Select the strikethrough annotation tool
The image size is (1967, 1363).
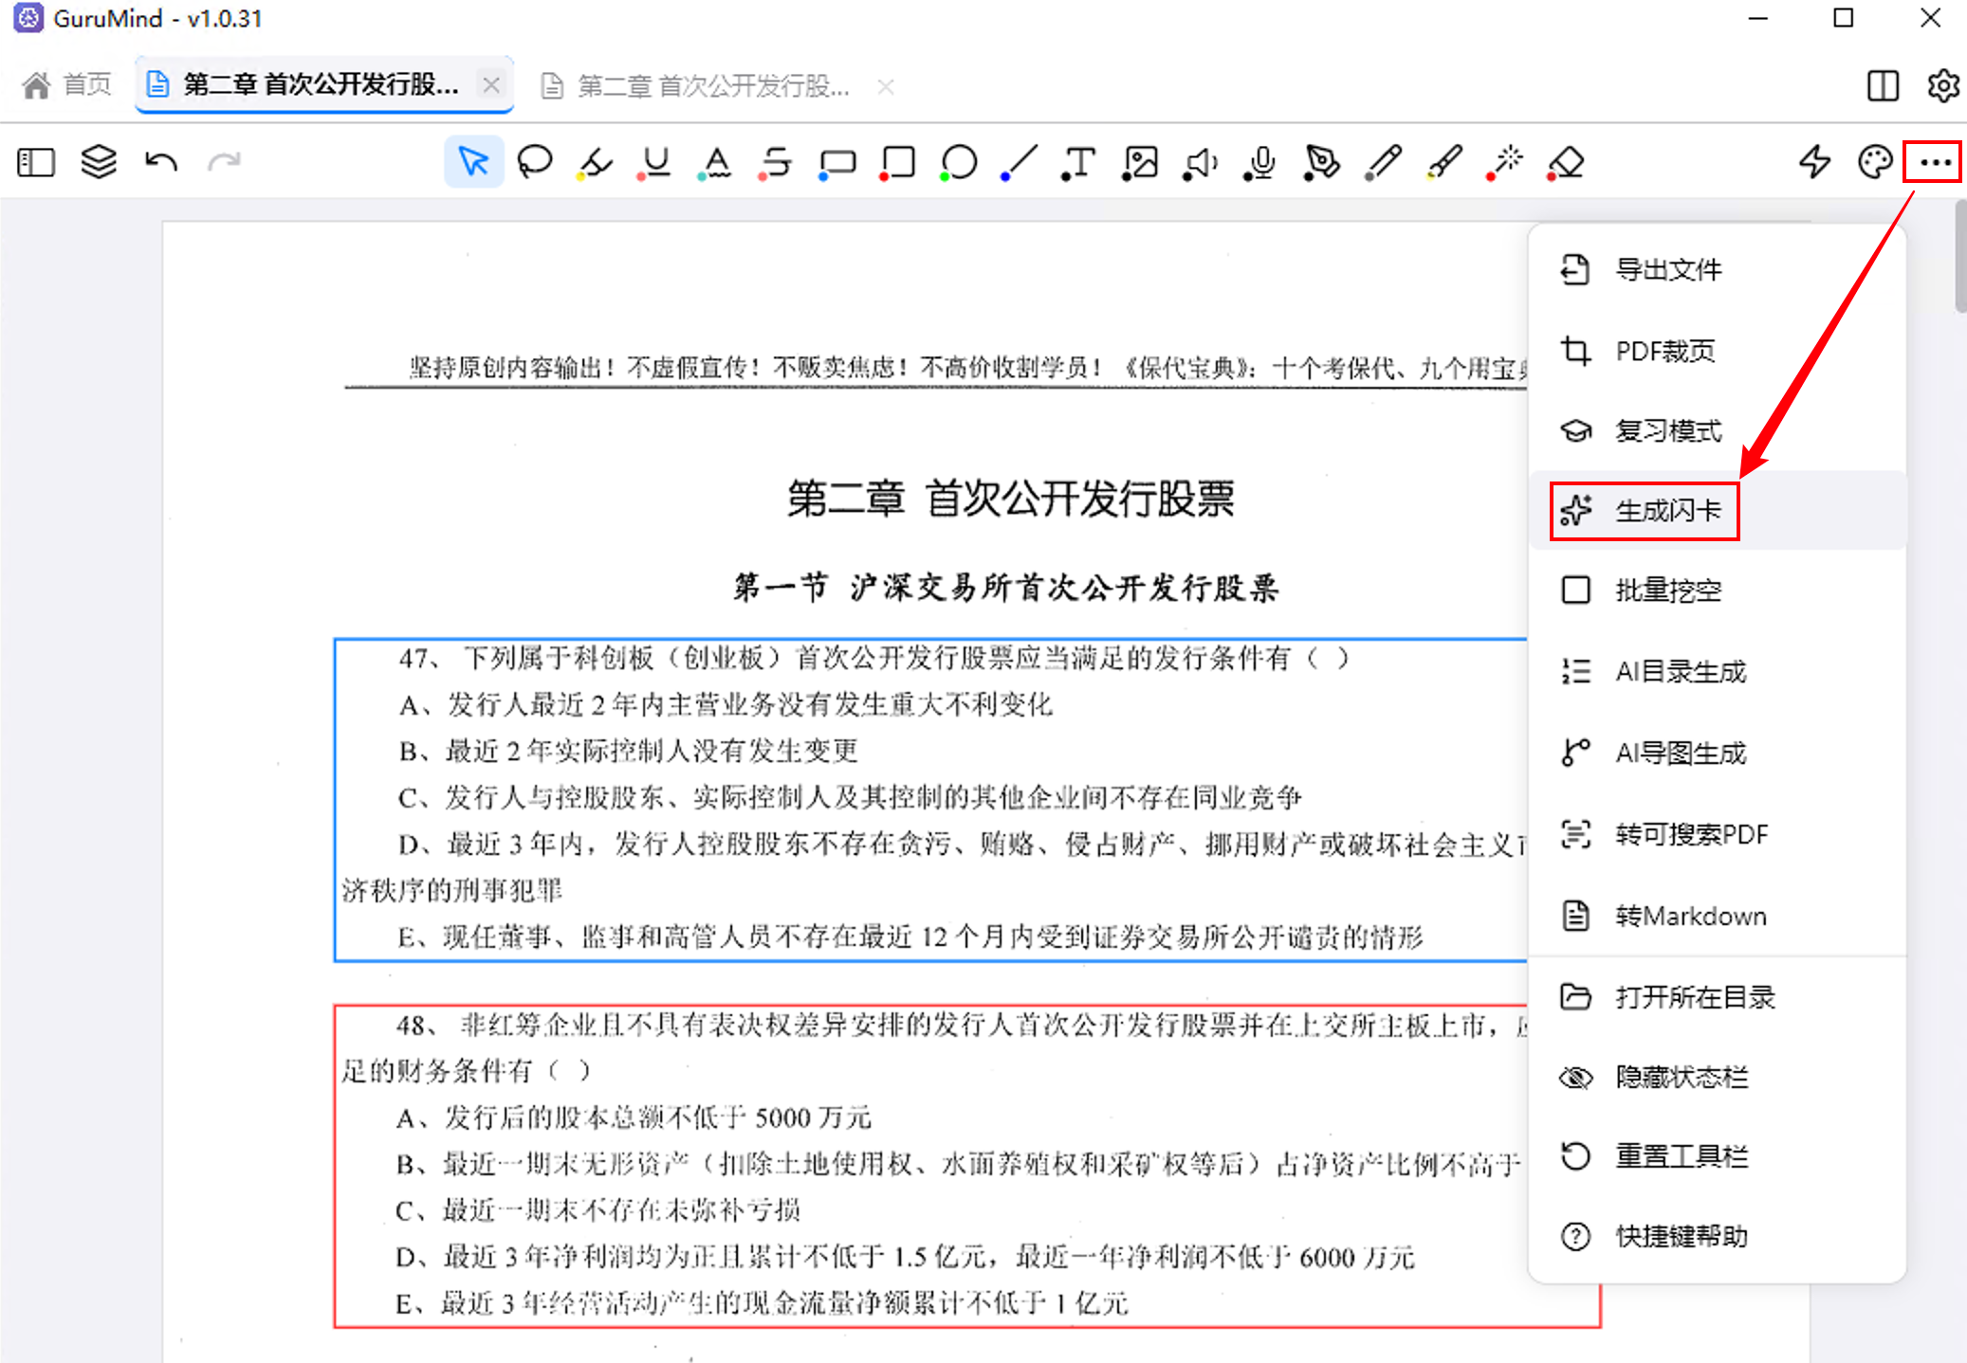(x=777, y=162)
